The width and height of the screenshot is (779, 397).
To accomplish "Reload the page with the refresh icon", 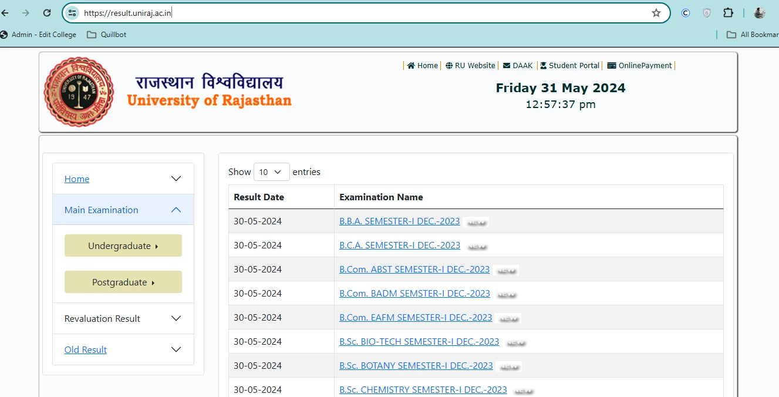I will point(47,12).
